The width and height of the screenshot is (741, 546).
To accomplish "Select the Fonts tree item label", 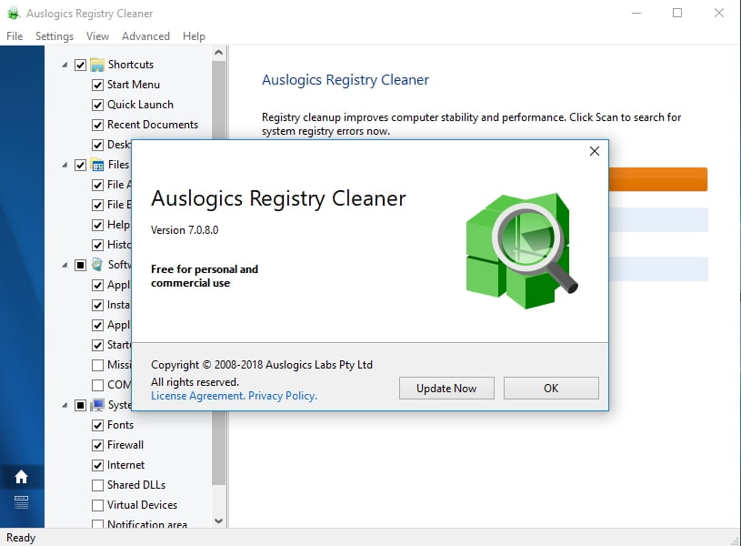I will [x=121, y=425].
